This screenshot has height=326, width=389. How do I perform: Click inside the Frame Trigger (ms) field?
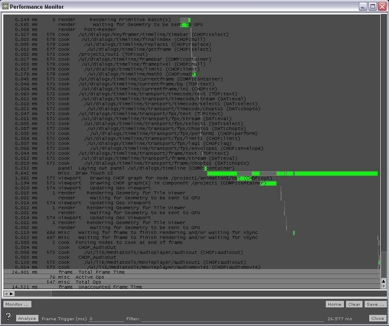coord(105,318)
